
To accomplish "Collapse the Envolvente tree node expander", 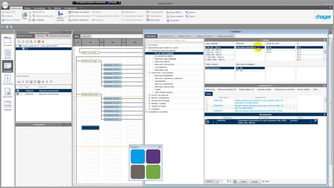I will pyautogui.click(x=146, y=45).
